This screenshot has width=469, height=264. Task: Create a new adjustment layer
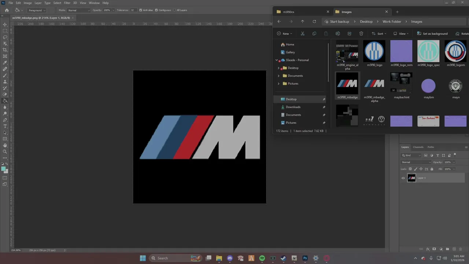click(x=441, y=249)
